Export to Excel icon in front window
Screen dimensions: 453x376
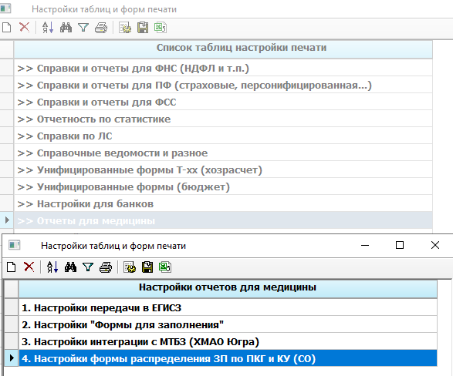point(165,267)
